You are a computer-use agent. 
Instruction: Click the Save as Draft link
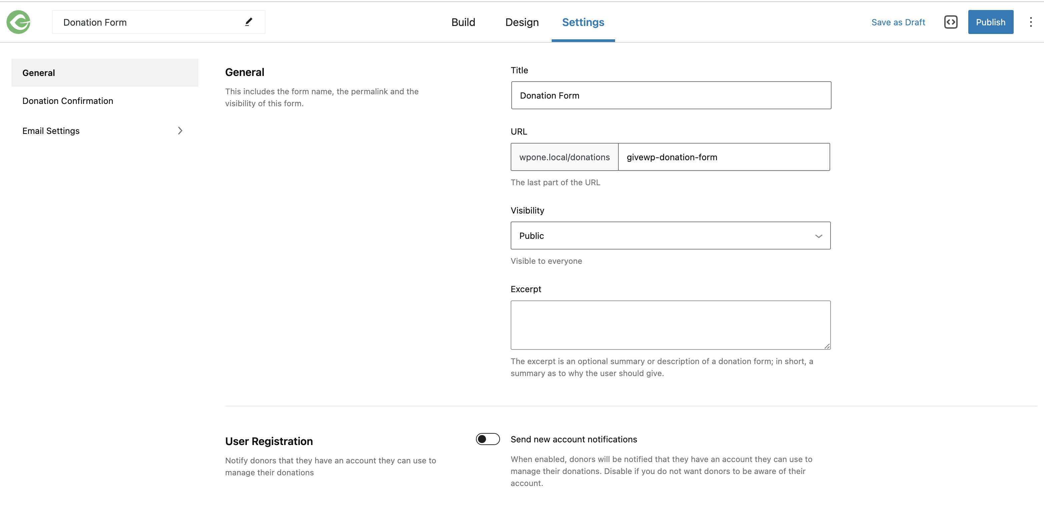898,22
